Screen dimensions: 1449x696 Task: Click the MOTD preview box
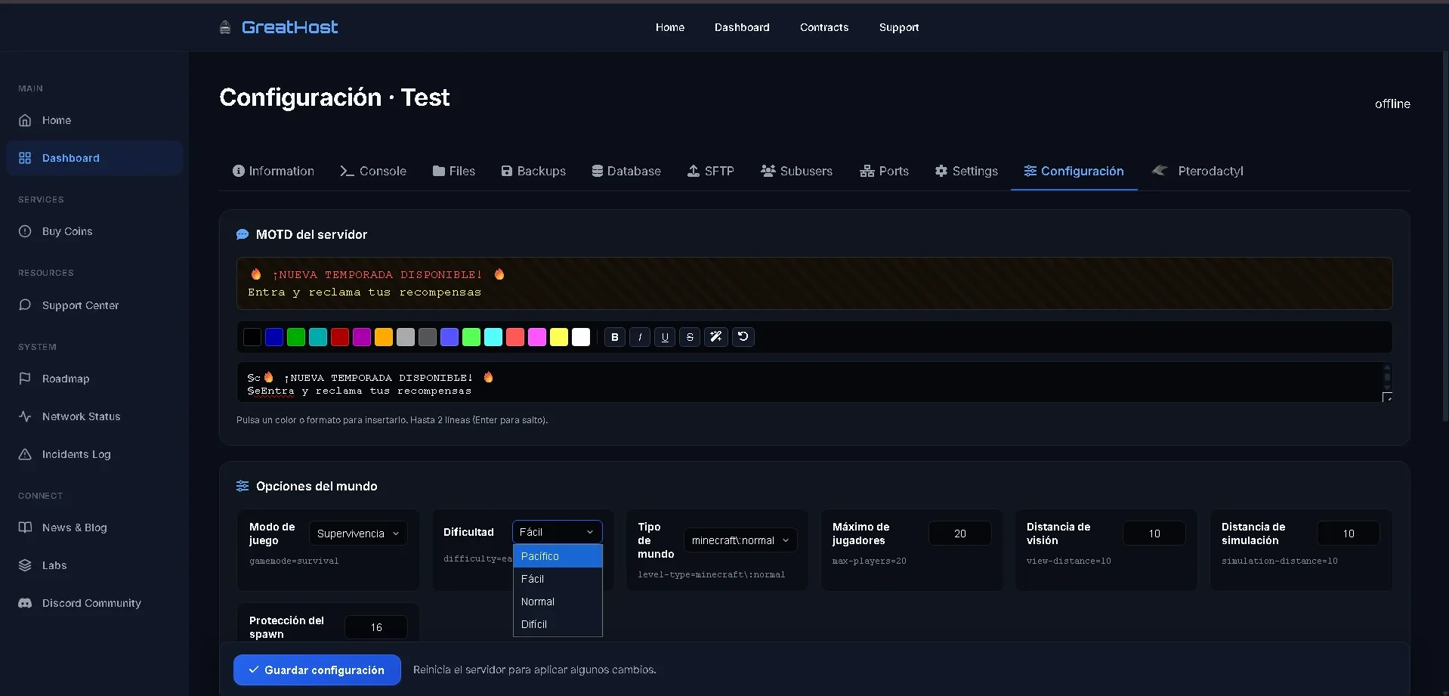814,283
